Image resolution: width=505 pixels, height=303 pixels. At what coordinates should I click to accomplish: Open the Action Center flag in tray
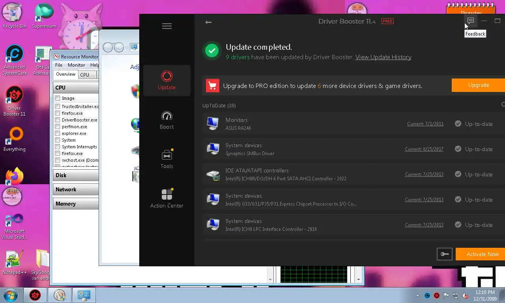coord(446,296)
